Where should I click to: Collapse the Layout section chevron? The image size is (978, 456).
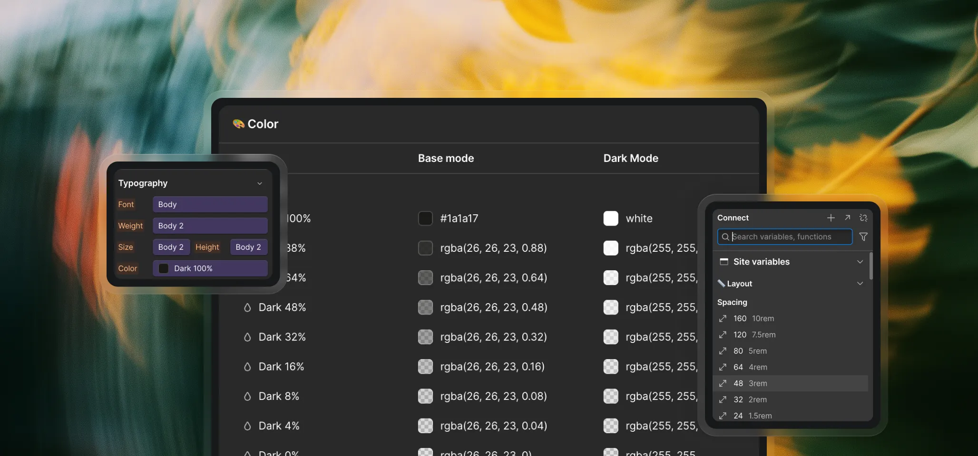click(860, 283)
